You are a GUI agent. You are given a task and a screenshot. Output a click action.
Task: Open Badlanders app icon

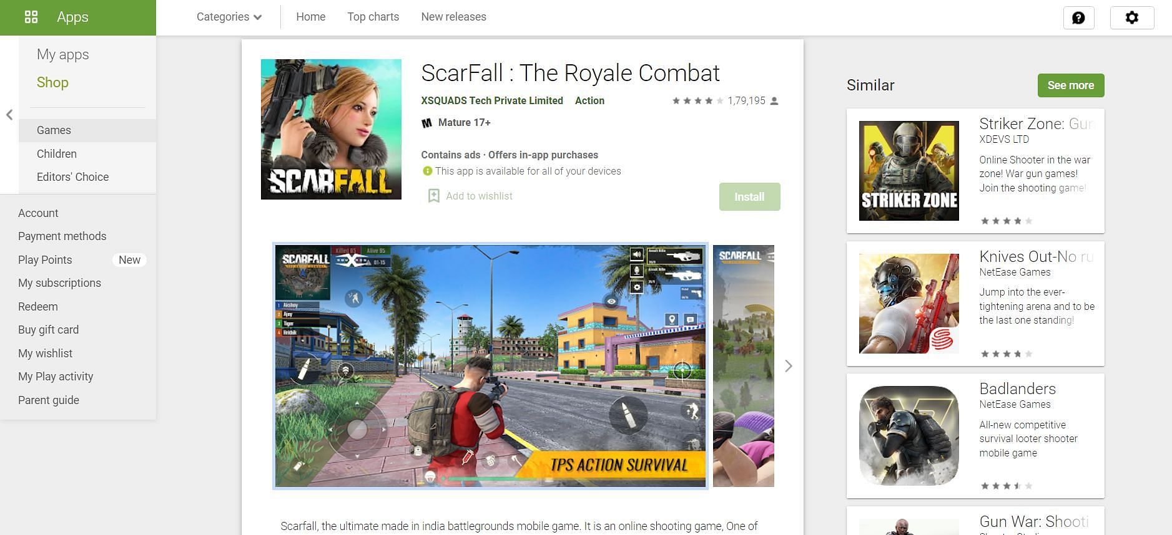pyautogui.click(x=909, y=436)
